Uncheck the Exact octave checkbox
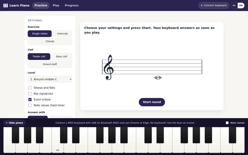The width and height of the screenshot is (248, 155). point(30,99)
